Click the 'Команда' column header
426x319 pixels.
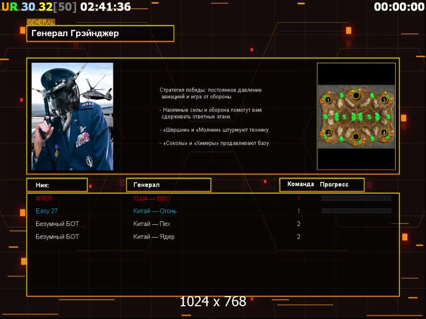click(x=300, y=184)
